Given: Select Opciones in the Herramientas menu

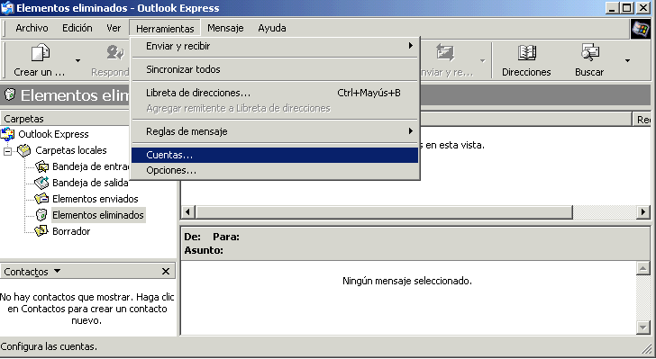Looking at the screenshot, I should (275, 171).
